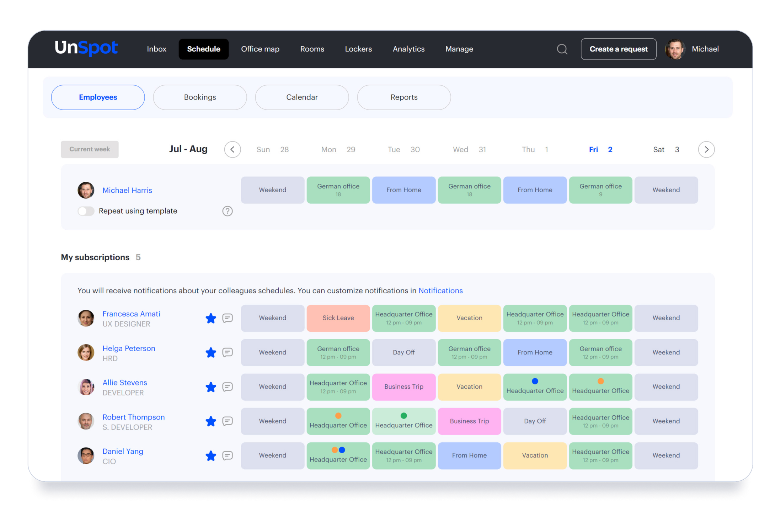
Task: Open comment icon for Daniel Yang
Action: 227,455
